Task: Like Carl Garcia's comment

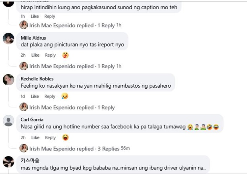Action: [x=35, y=138]
